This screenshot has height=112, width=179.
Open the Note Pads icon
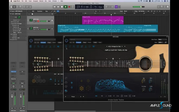point(162,7)
